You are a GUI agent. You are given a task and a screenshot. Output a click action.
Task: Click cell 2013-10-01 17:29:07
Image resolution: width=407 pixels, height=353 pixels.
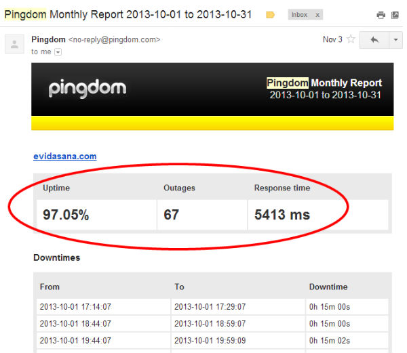click(210, 307)
